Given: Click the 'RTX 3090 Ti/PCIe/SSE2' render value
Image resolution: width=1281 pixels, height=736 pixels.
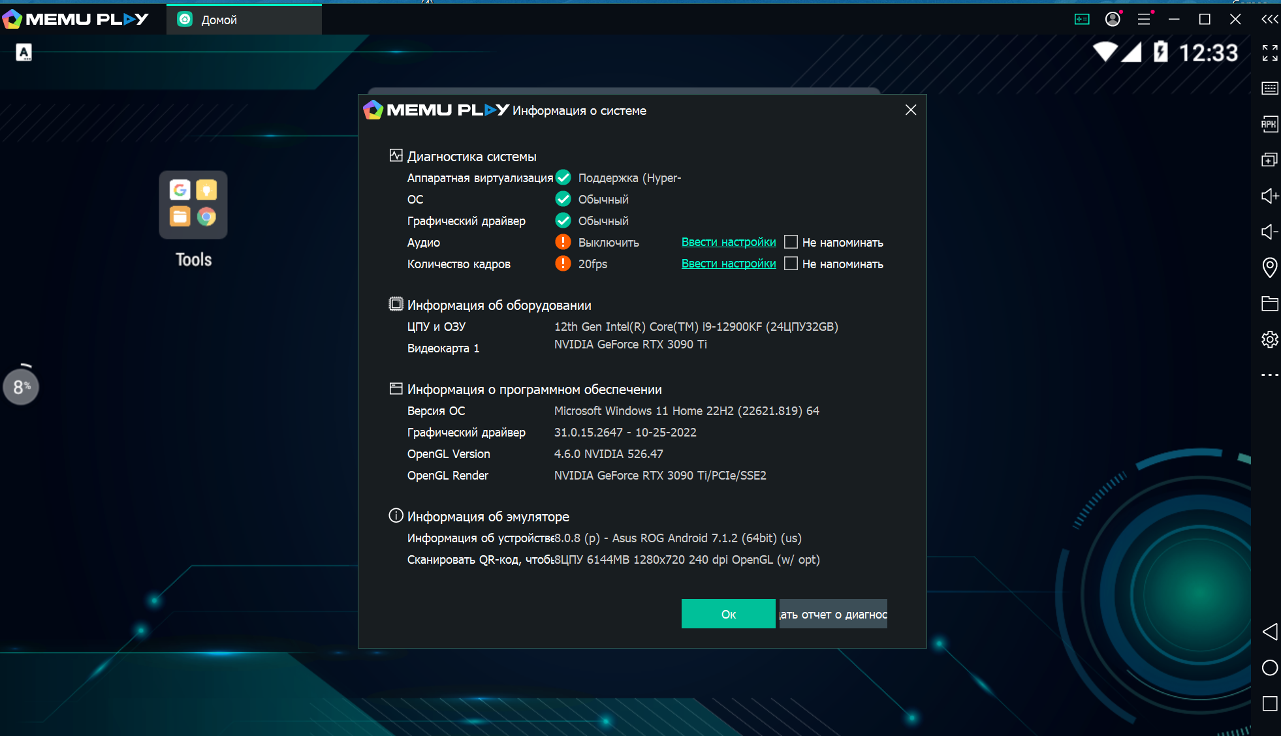Looking at the screenshot, I should click(x=660, y=476).
